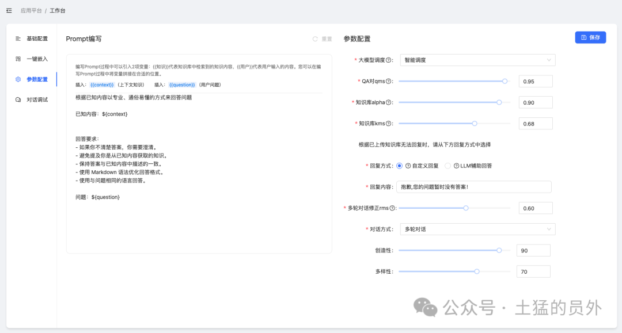Select the 自定义回复 radio button
622x333 pixels.
tap(400, 166)
